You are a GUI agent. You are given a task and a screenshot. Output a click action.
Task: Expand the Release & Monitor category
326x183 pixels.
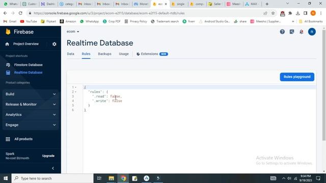(x=31, y=104)
